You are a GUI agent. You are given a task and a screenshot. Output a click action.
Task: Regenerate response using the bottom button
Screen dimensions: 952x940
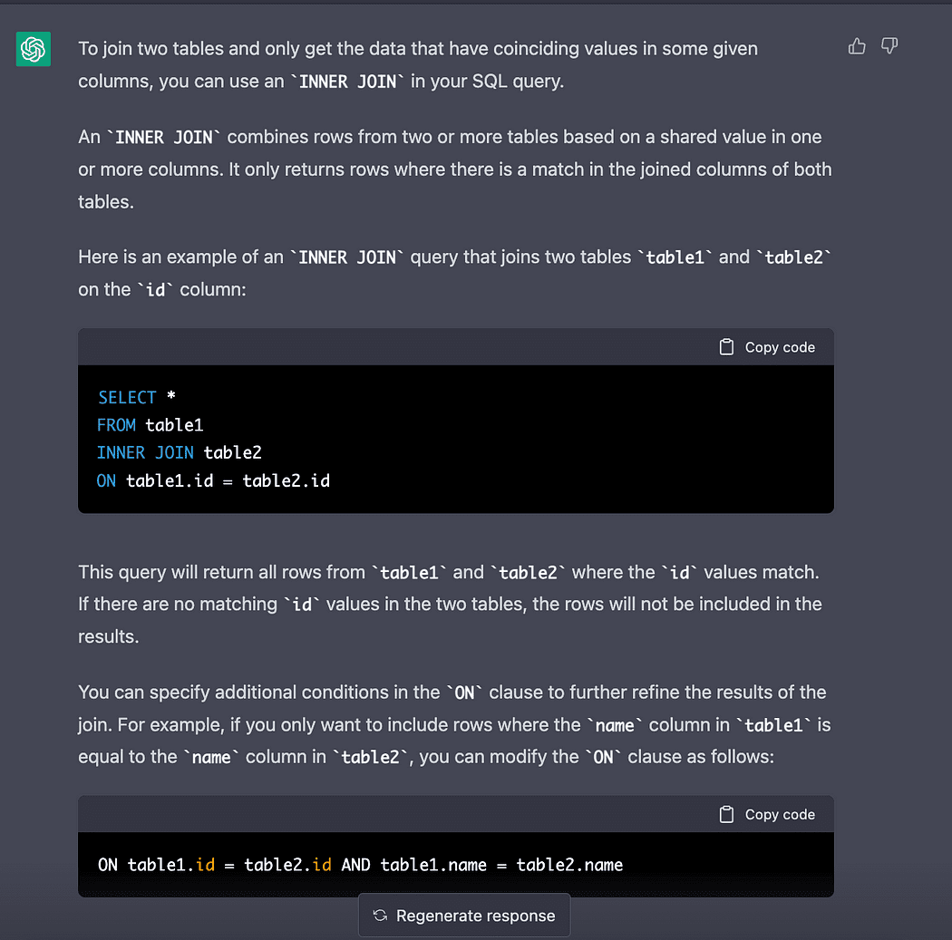tap(464, 916)
